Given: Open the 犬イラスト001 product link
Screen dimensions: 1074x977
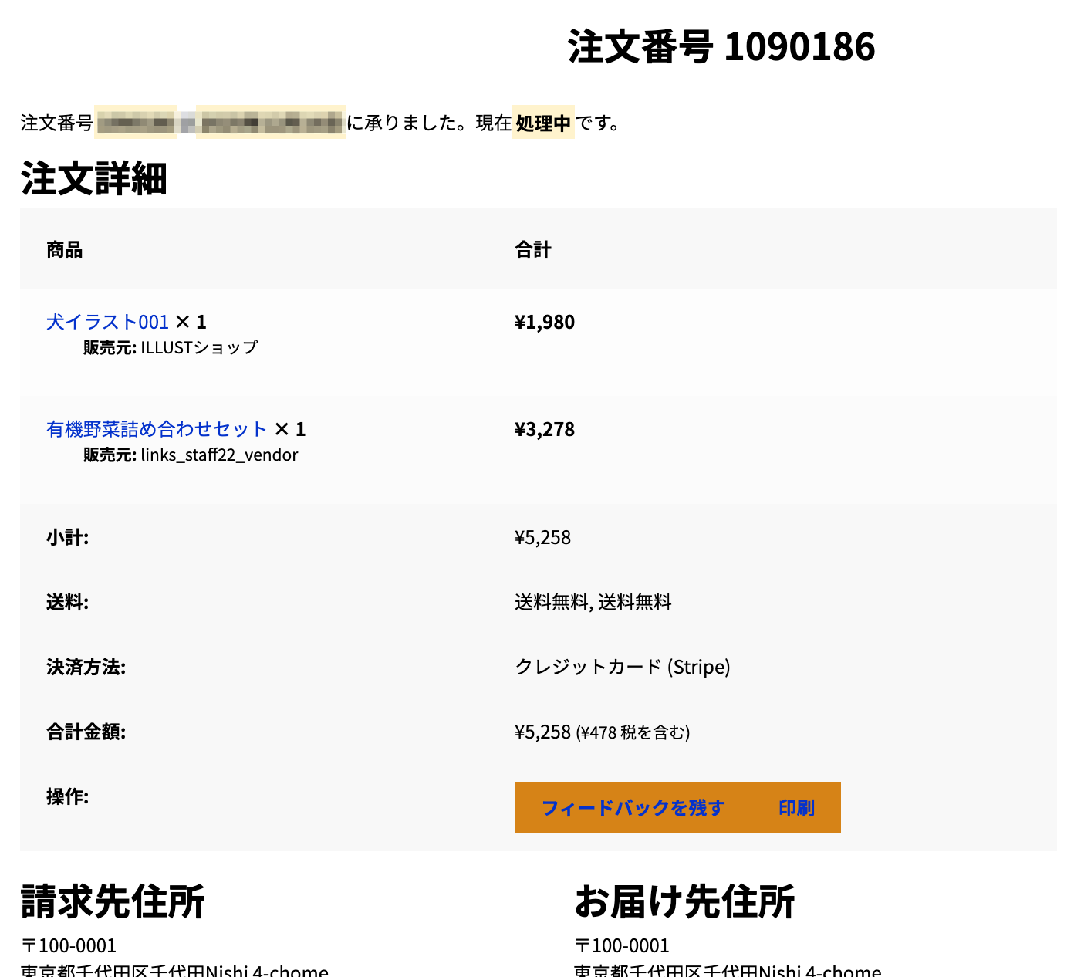Looking at the screenshot, I should pos(107,322).
